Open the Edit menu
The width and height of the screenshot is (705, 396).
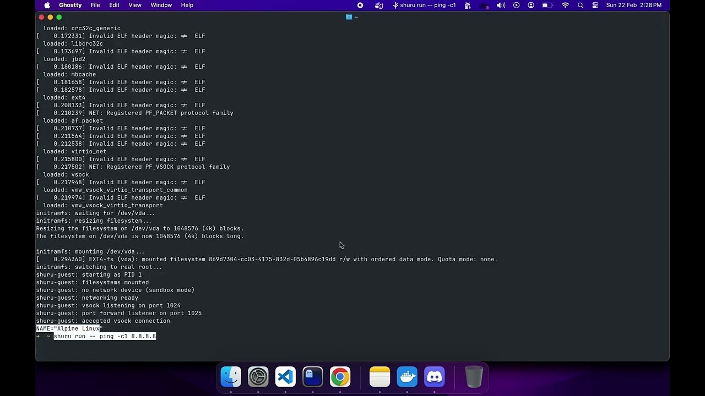[114, 5]
